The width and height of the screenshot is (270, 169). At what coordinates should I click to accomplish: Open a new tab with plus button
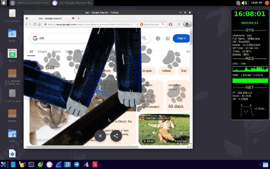point(79,18)
